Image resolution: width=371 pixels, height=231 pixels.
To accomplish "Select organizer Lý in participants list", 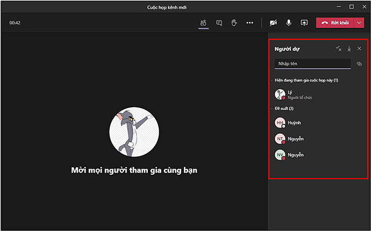I will coord(318,94).
